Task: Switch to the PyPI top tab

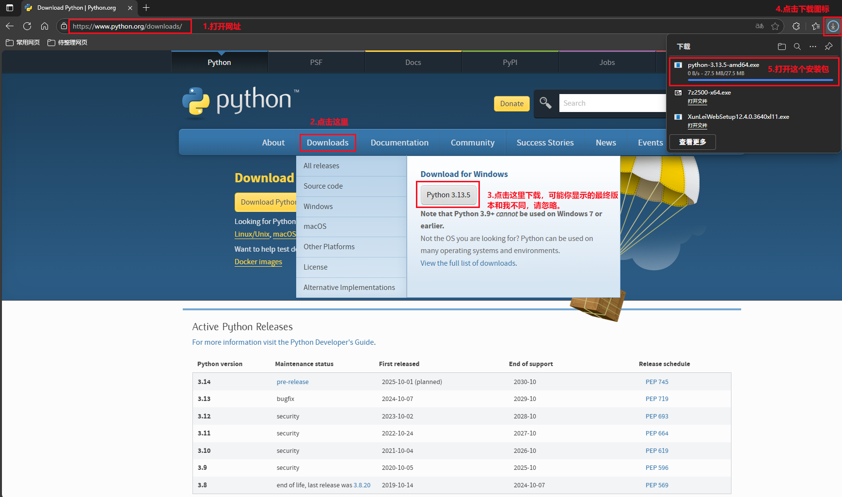Action: point(510,63)
